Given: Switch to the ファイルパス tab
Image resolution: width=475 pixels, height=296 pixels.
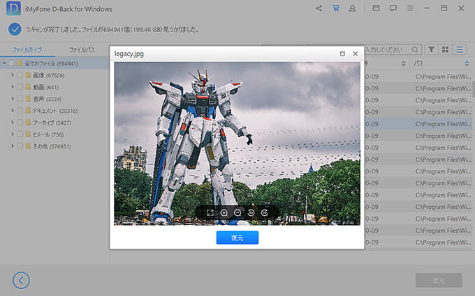Looking at the screenshot, I should pyautogui.click(x=82, y=50).
